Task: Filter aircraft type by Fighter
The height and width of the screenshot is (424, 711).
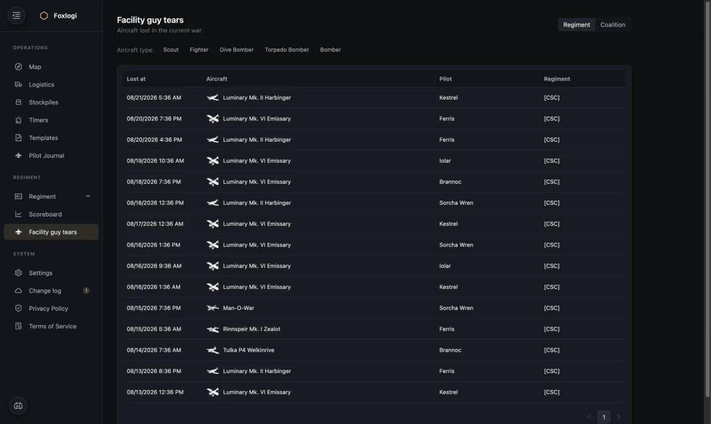Action: [x=199, y=50]
